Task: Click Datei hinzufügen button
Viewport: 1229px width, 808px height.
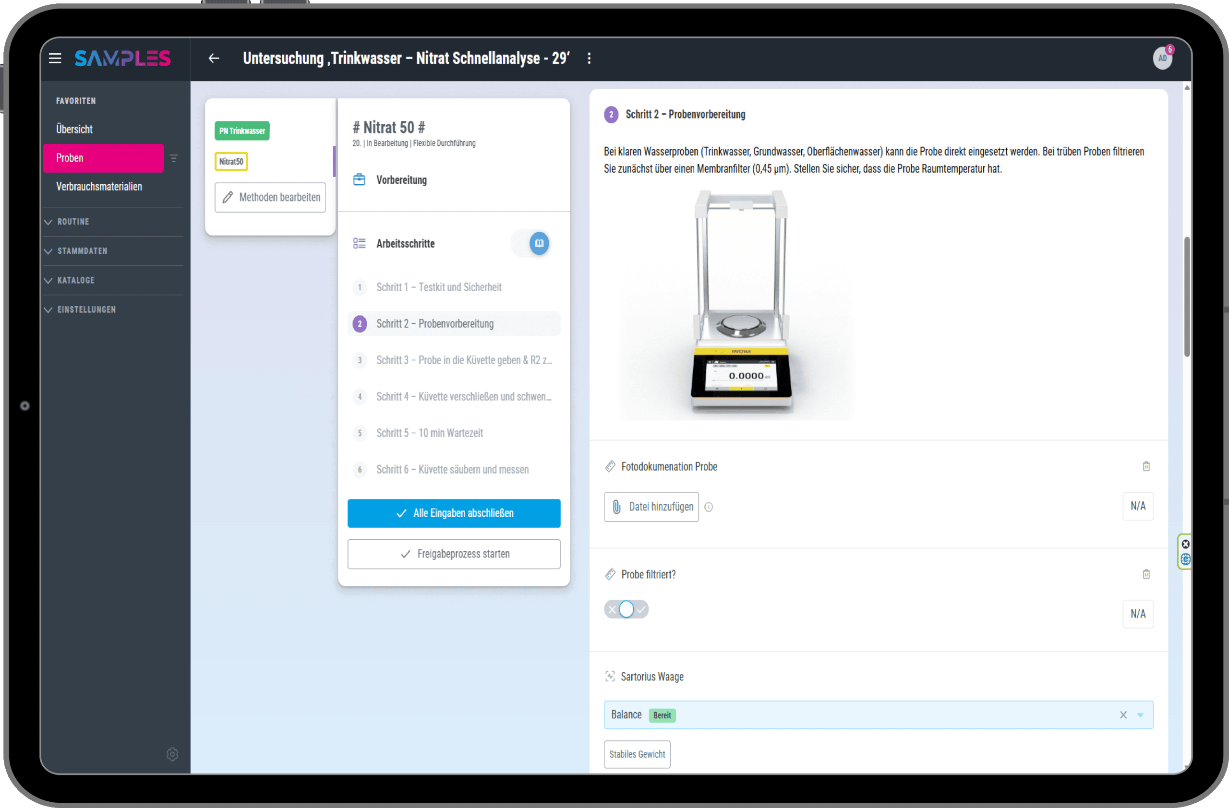Action: 651,507
